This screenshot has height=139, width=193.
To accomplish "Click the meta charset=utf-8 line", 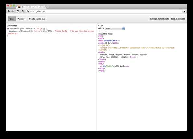I will (109, 41).
